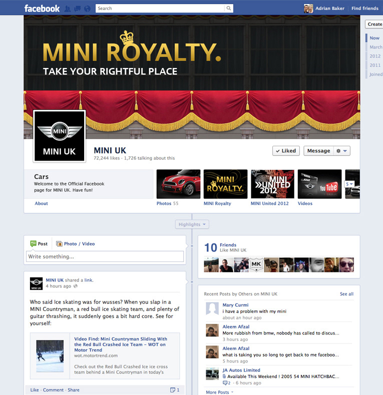Click Share on the shared post
The height and width of the screenshot is (395, 383).
[74, 390]
